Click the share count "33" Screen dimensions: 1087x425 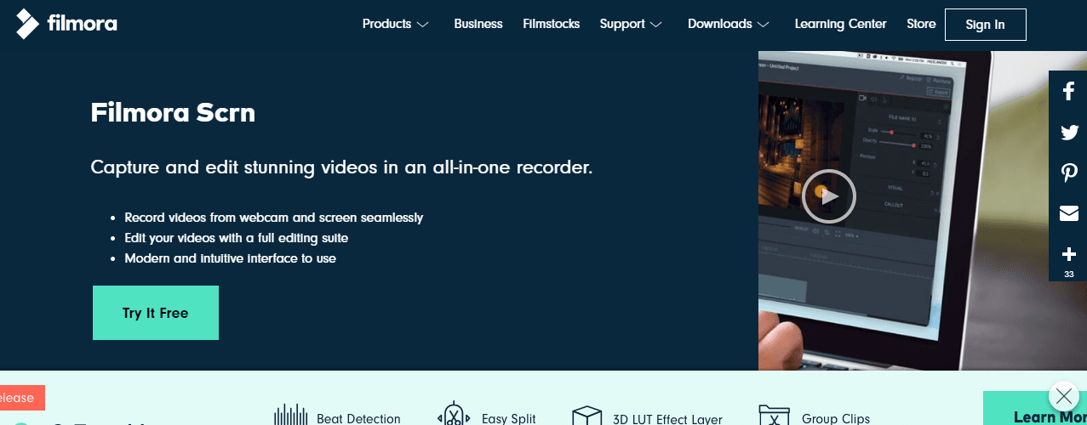click(1069, 274)
